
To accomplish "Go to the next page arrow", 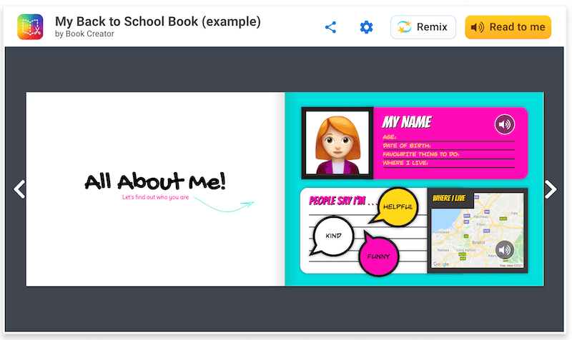I will coord(551,189).
